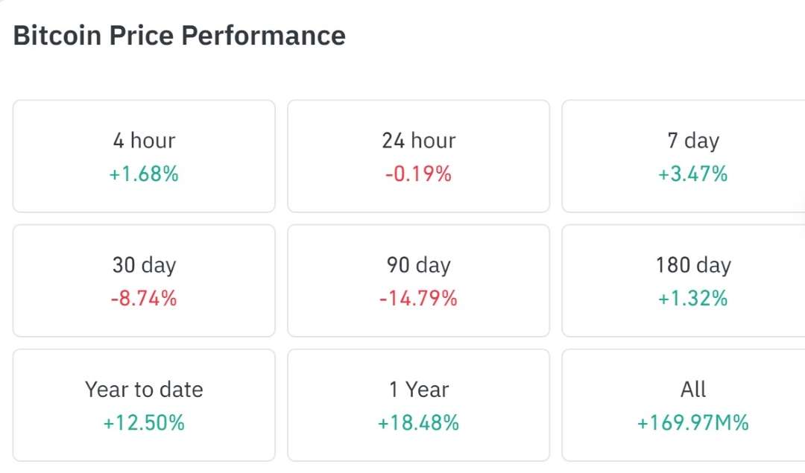Screen dimensions: 805x473
Task: Click the -0.19% loss value
Action: coord(418,174)
